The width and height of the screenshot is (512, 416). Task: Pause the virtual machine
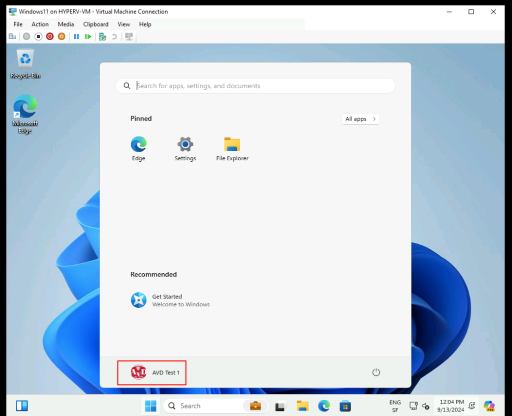[76, 37]
